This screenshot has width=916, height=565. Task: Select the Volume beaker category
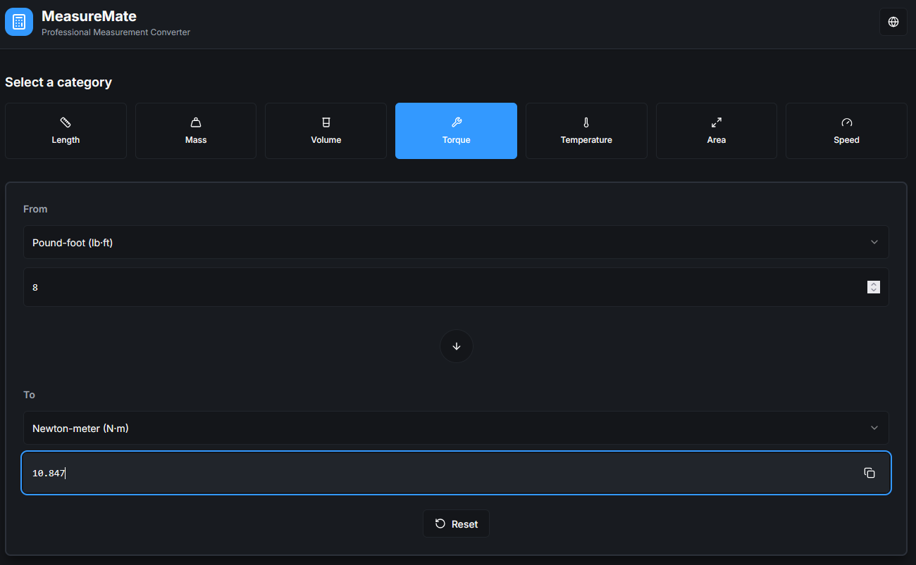coord(326,131)
